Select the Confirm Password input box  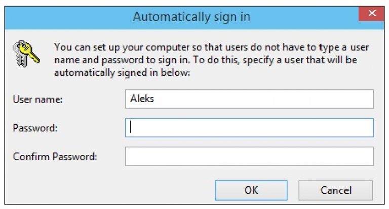click(249, 156)
